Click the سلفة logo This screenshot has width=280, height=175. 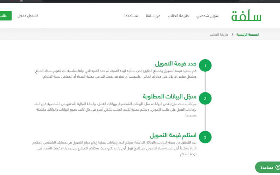[246, 16]
